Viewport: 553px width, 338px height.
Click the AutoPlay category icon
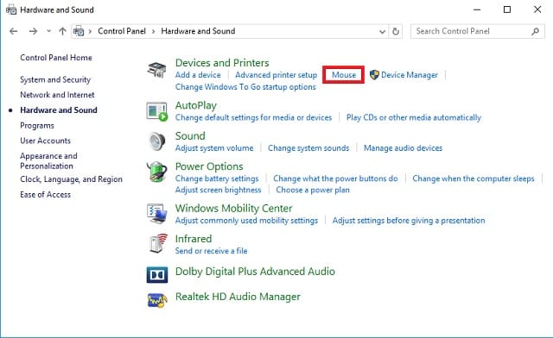point(156,111)
